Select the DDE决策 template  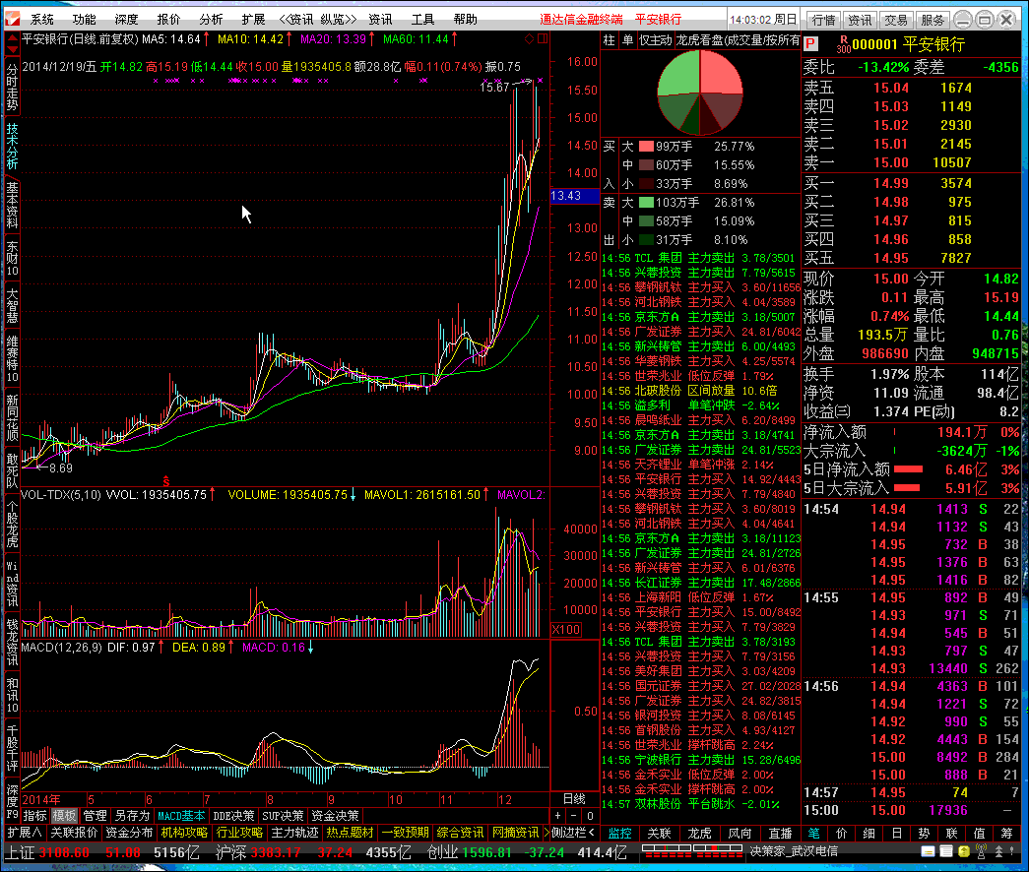233,816
